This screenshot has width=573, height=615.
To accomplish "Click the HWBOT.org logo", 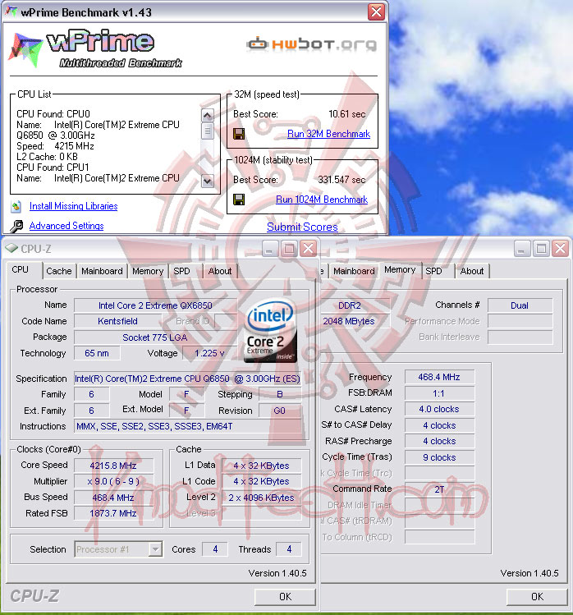I will coord(312,44).
